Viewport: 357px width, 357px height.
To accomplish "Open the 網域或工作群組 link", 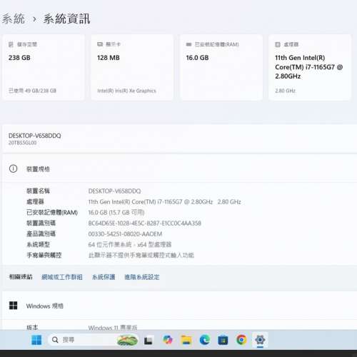I will (x=62, y=277).
